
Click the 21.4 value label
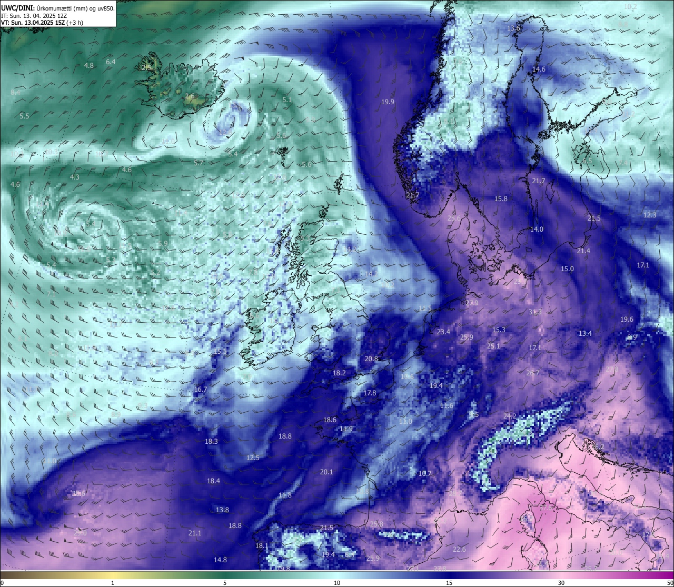tap(583, 251)
